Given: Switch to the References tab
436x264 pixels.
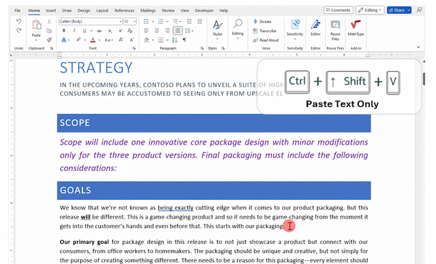Looking at the screenshot, I should (x=124, y=10).
